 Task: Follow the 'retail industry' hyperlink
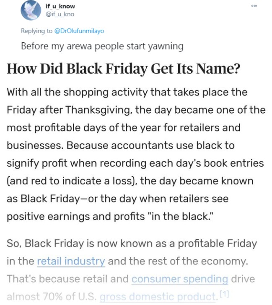click(x=71, y=261)
